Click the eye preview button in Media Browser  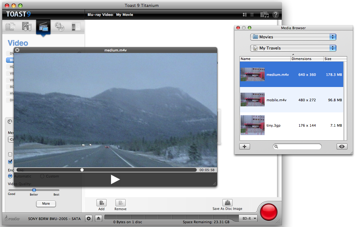pos(342,147)
